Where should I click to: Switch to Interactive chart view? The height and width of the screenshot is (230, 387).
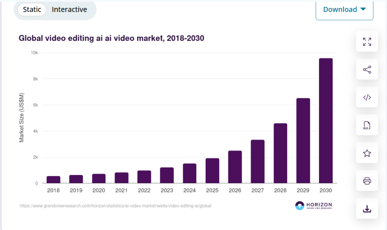[70, 9]
